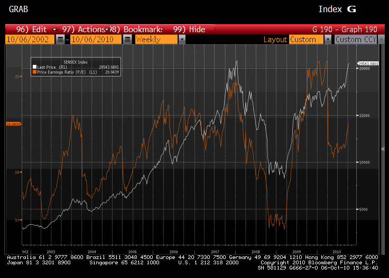Select the SENSEX Index legend title
Image resolution: width=389 pixels, height=278 pixels.
click(x=76, y=62)
